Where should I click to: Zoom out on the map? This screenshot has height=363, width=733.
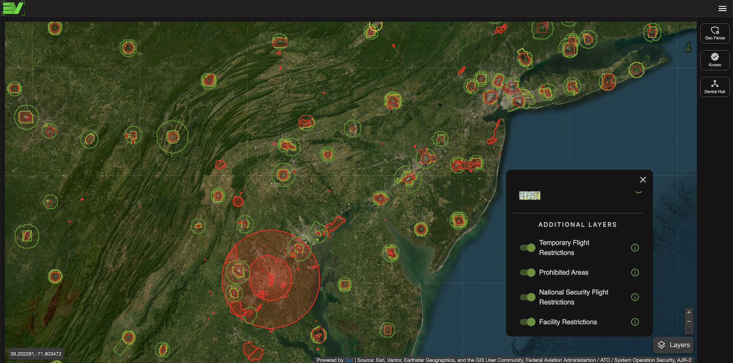689,321
